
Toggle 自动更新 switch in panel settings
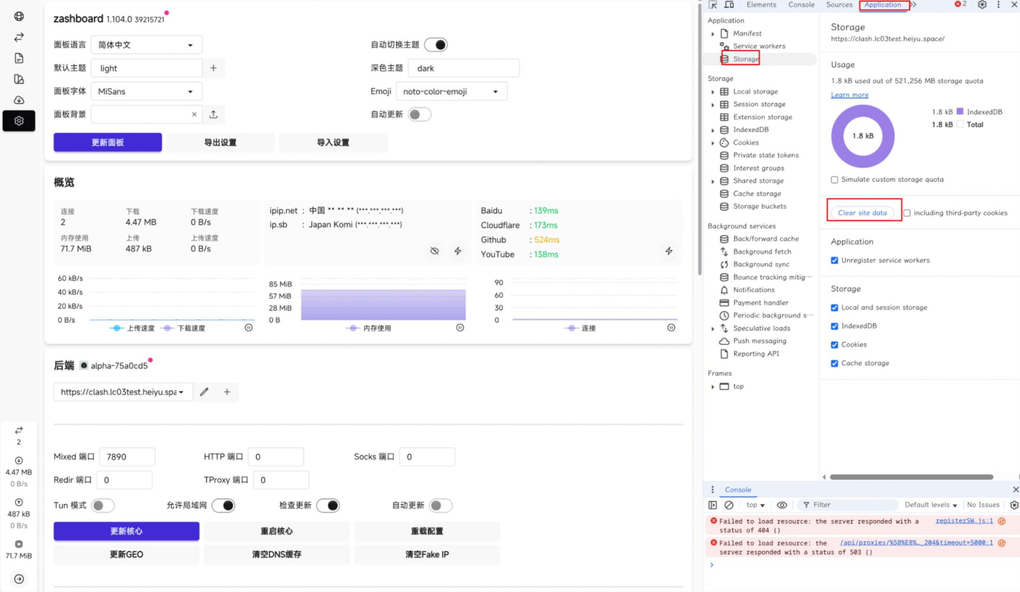[x=419, y=114]
